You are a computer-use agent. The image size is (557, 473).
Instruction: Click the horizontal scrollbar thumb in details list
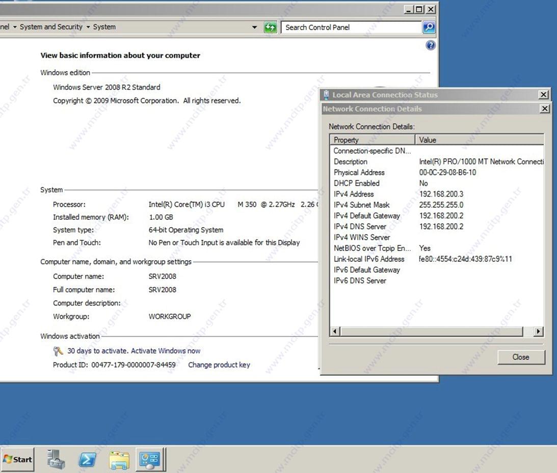tap(432, 331)
